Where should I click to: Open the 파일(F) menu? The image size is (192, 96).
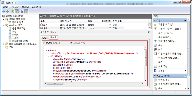[x=6, y=7]
